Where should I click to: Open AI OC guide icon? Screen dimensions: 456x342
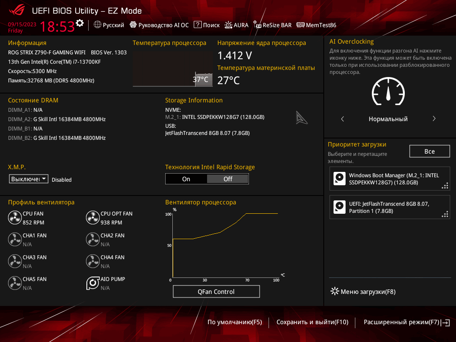pos(133,25)
